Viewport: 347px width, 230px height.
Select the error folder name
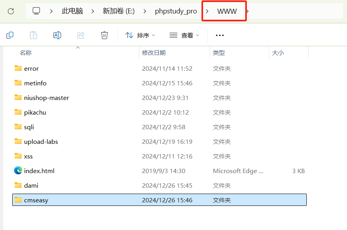31,68
